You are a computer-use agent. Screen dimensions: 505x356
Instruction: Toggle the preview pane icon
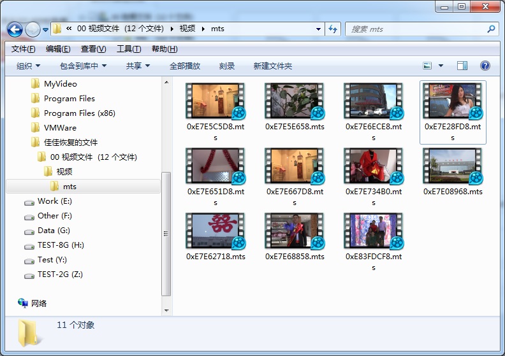pos(462,66)
